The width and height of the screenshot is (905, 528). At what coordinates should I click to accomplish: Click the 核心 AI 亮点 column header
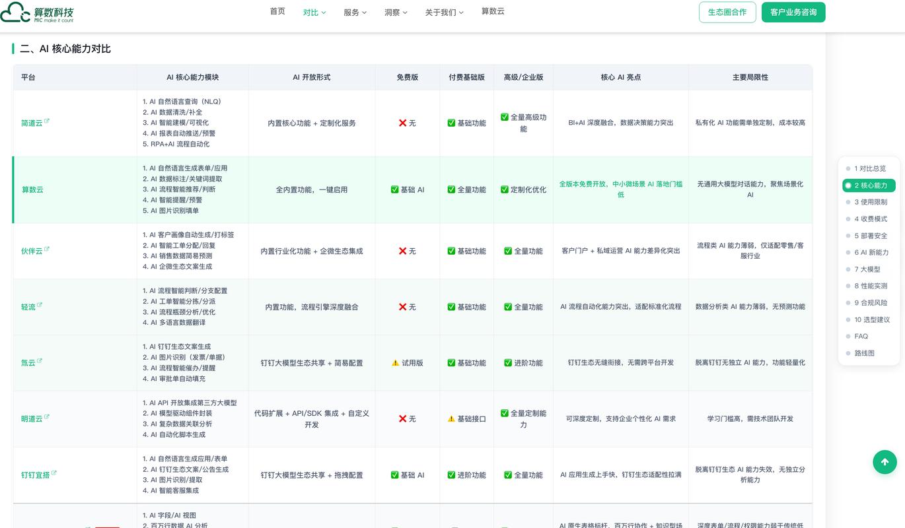pyautogui.click(x=621, y=77)
